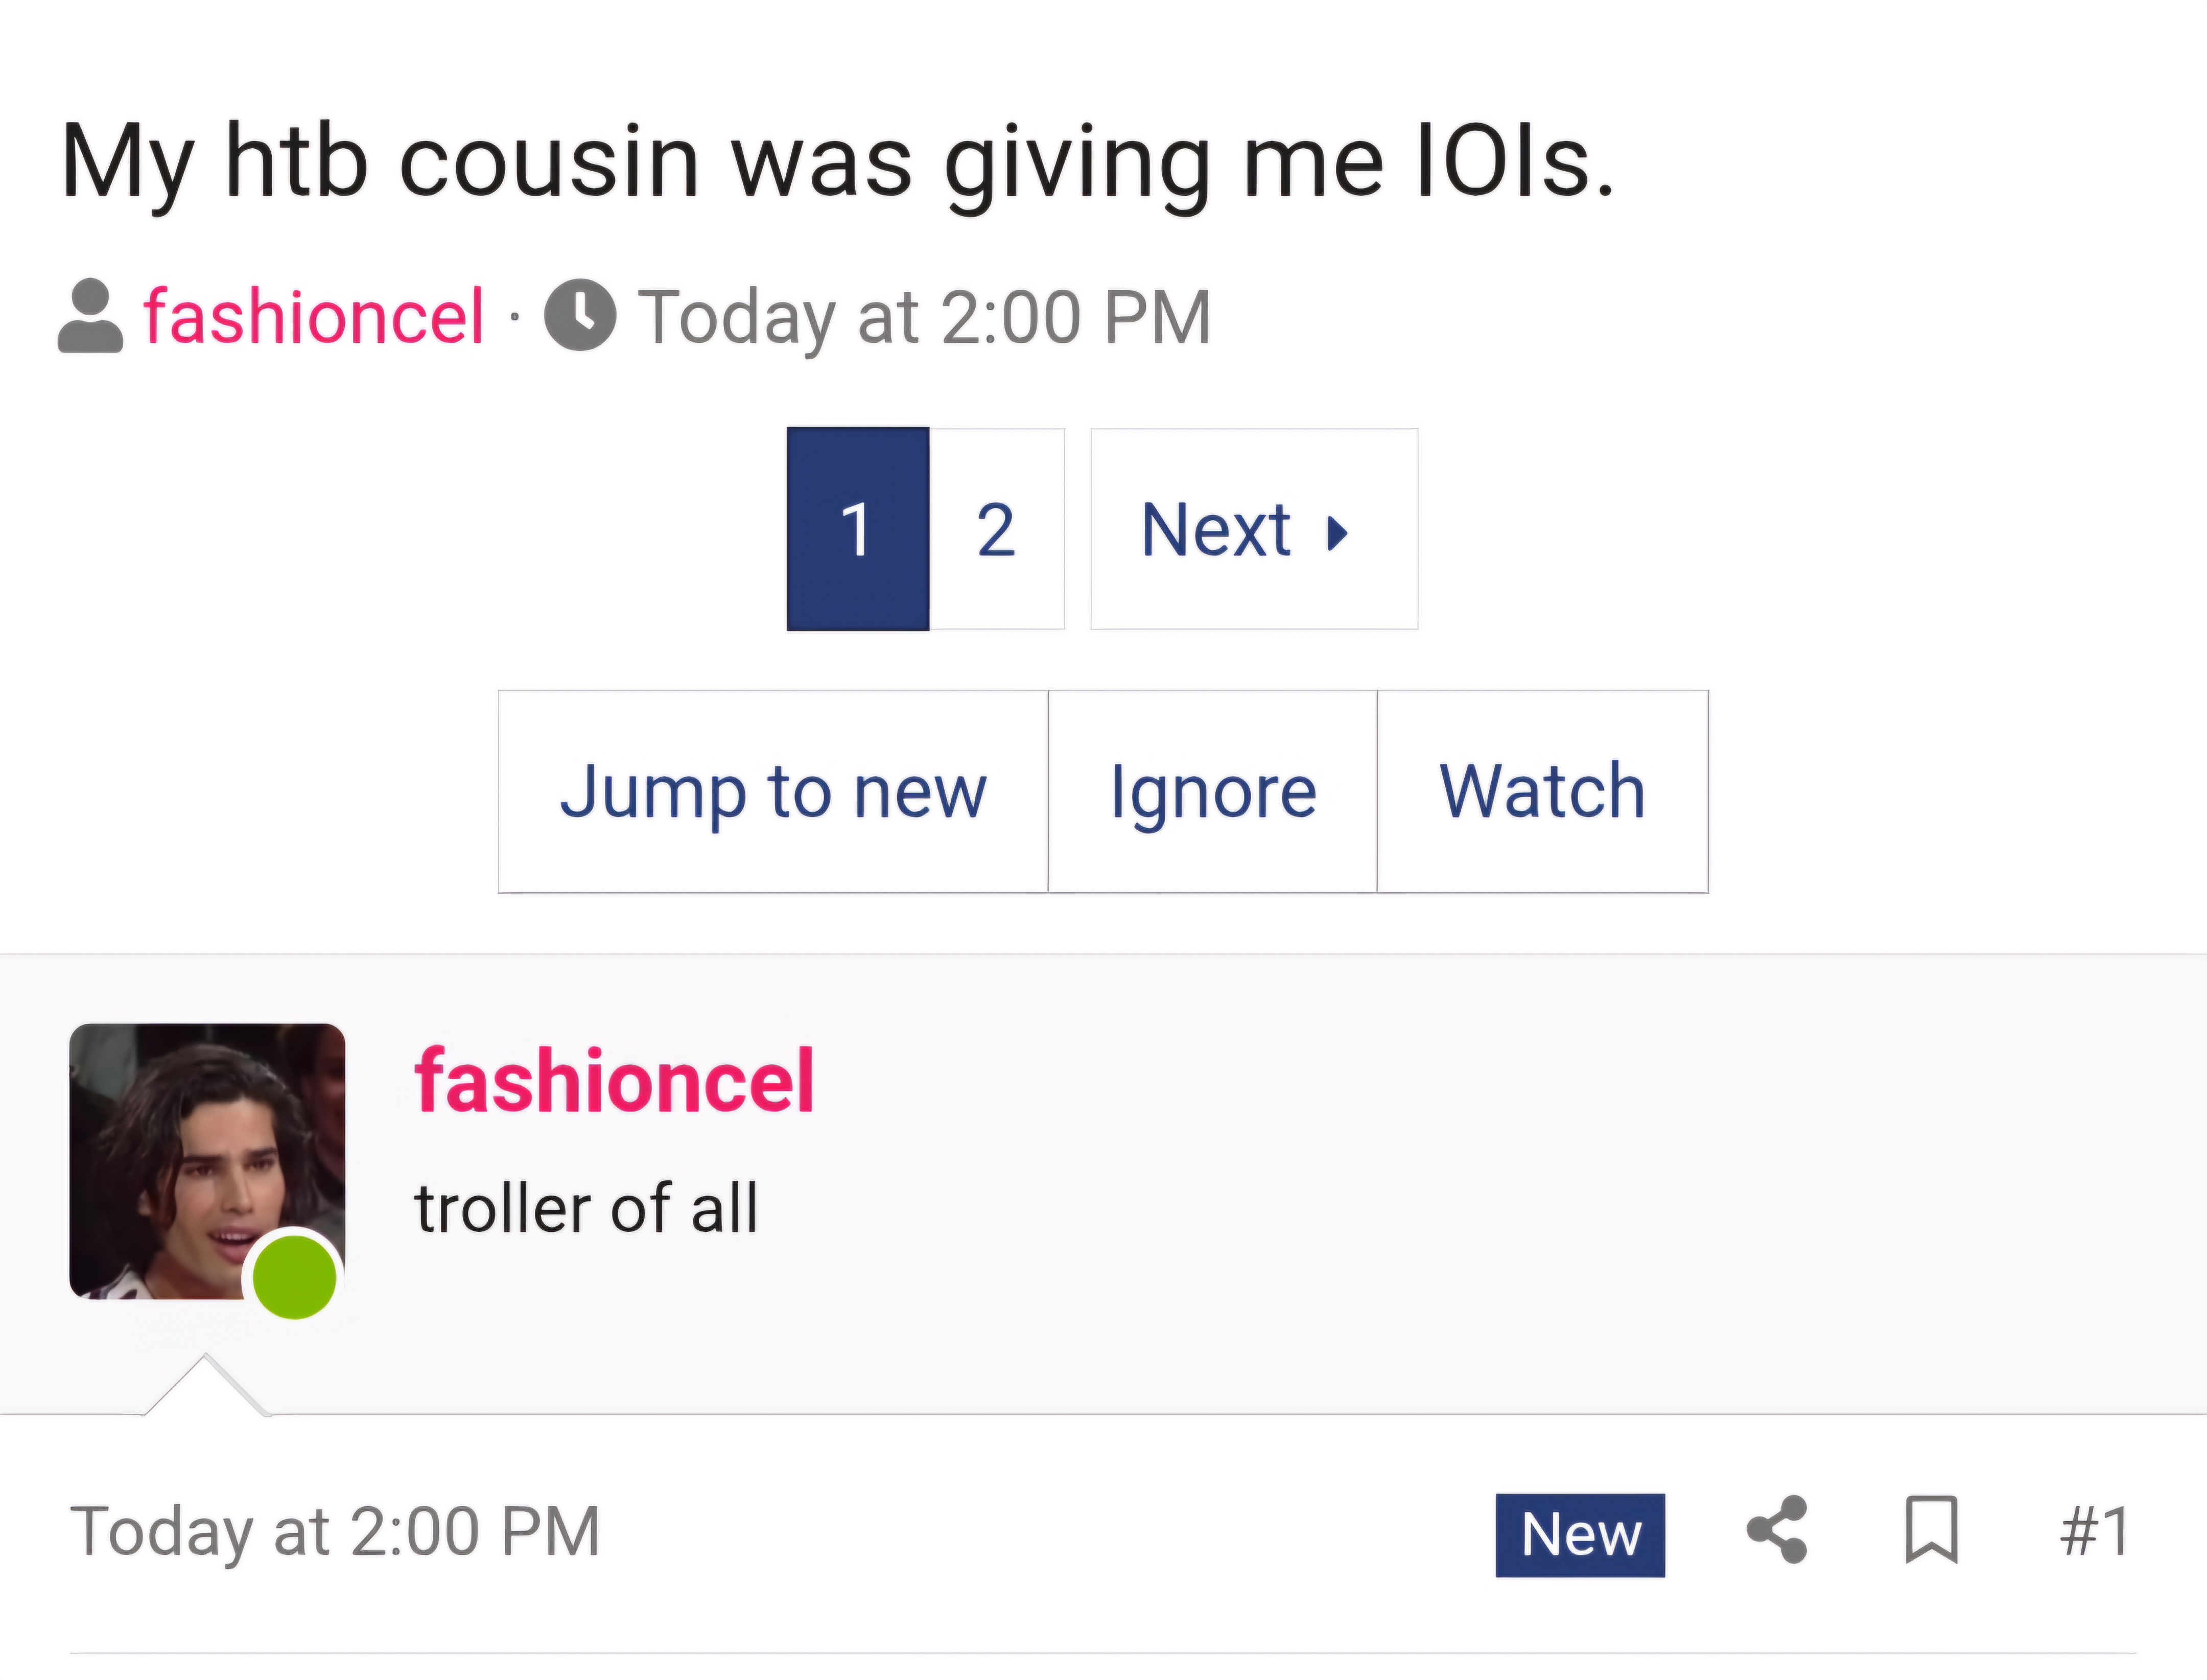The image size is (2207, 1680).
Task: Click the Next page button
Action: 1254,529
